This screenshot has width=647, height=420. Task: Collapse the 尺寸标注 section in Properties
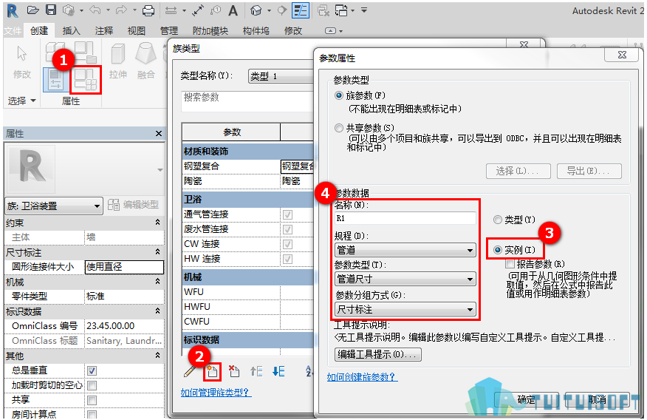[157, 252]
